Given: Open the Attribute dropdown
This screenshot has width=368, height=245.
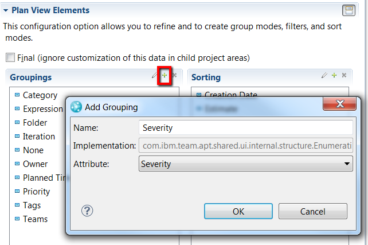Looking at the screenshot, I should (246, 164).
